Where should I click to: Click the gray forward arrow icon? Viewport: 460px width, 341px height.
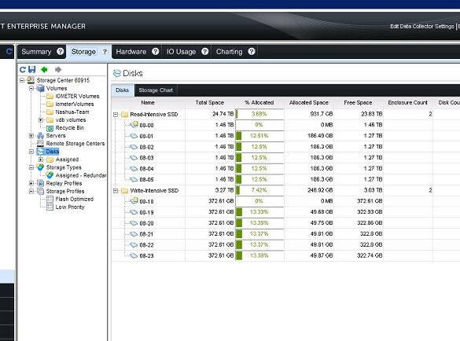click(x=58, y=69)
